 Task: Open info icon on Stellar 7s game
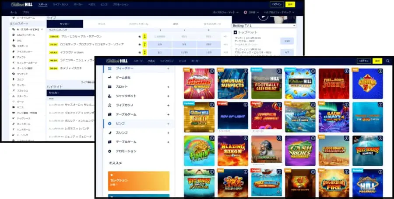pos(380,71)
